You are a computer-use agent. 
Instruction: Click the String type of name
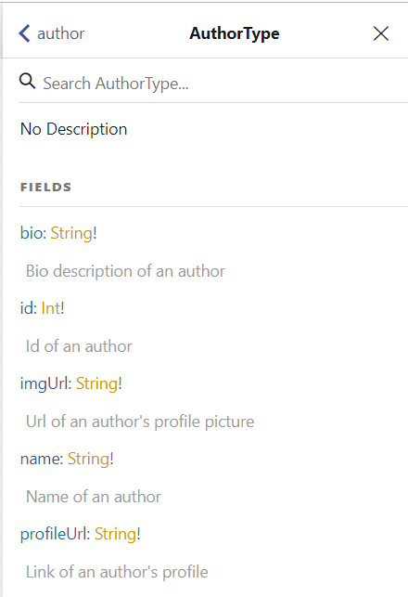pos(88,460)
